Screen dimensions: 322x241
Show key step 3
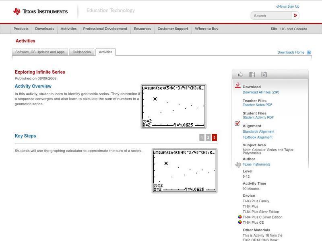coord(215,137)
